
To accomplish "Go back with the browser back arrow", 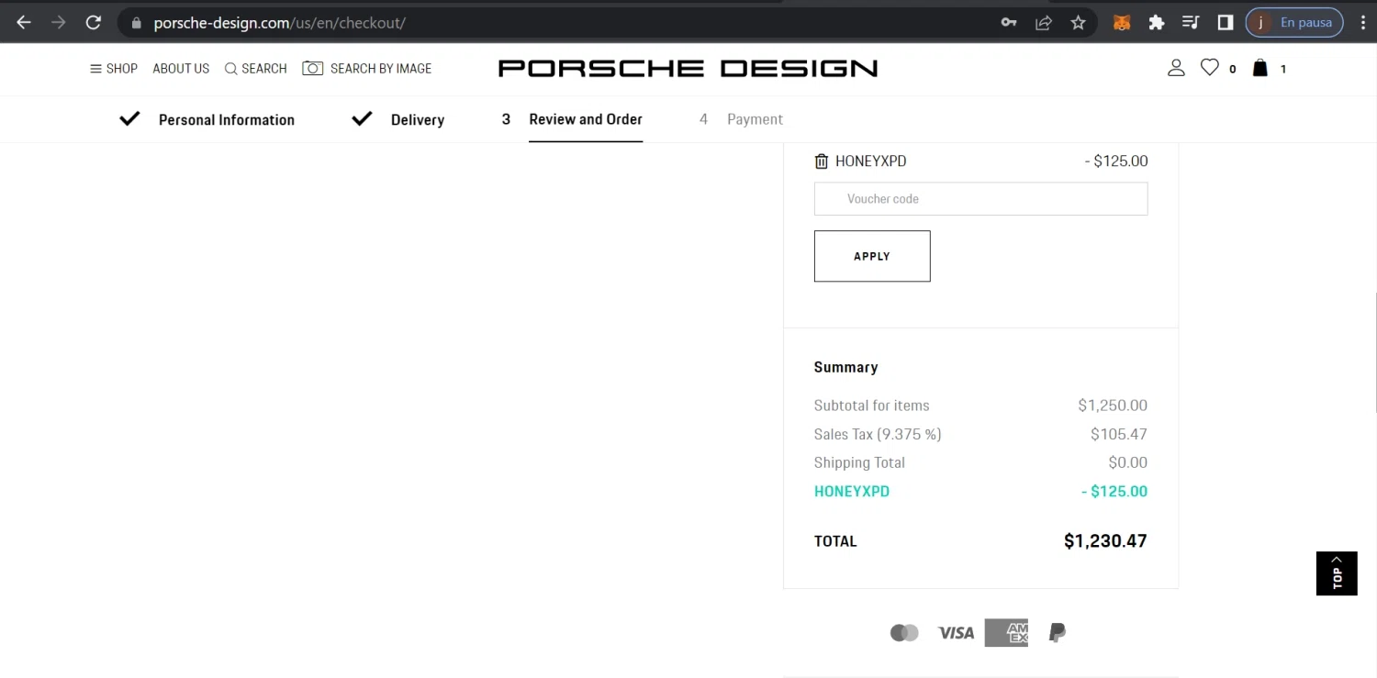I will (24, 23).
